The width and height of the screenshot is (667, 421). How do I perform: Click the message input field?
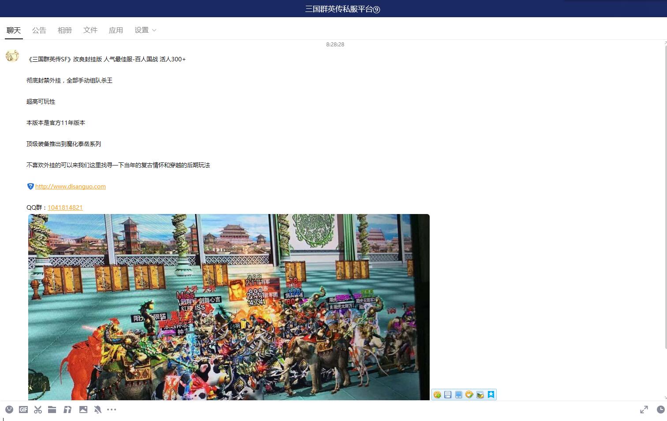coord(333,418)
